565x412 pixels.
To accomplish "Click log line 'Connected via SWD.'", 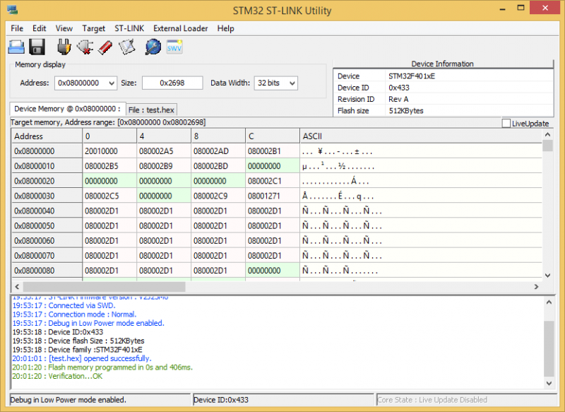I will pos(64,306).
